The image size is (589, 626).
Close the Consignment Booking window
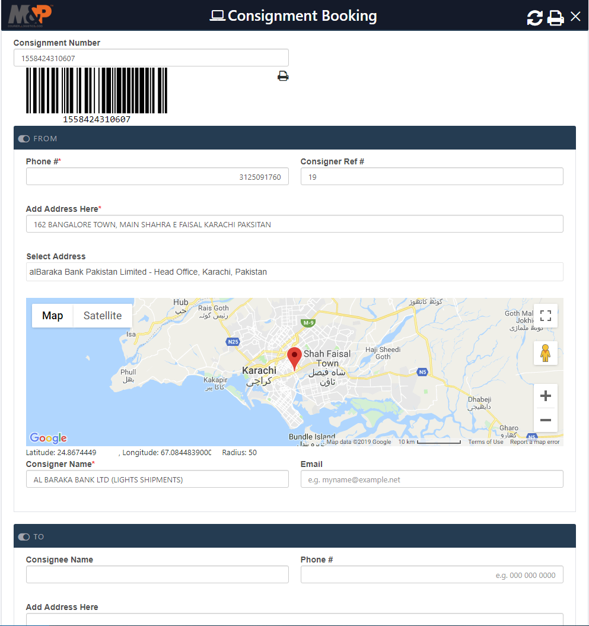(575, 17)
